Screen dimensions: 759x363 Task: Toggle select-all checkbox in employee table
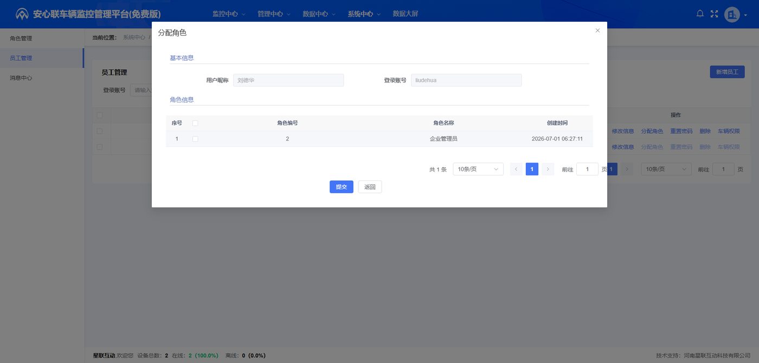point(99,115)
